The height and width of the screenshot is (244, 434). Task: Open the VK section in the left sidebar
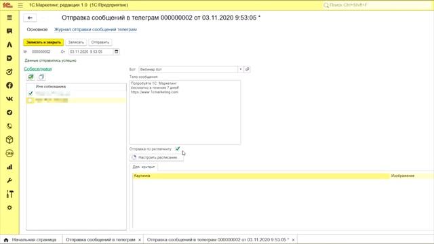9,99
